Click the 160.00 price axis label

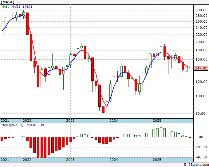(201, 59)
